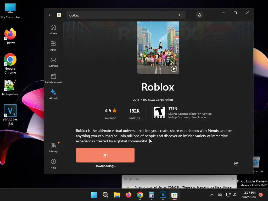Minimize the Microsoft Store window
Viewport: 268px width, 201px height.
[x=223, y=13]
